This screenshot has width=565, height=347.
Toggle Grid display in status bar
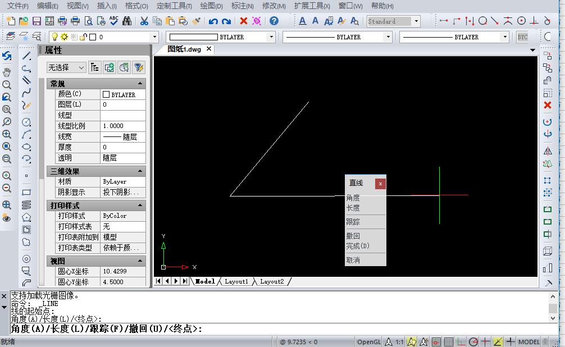click(x=449, y=341)
